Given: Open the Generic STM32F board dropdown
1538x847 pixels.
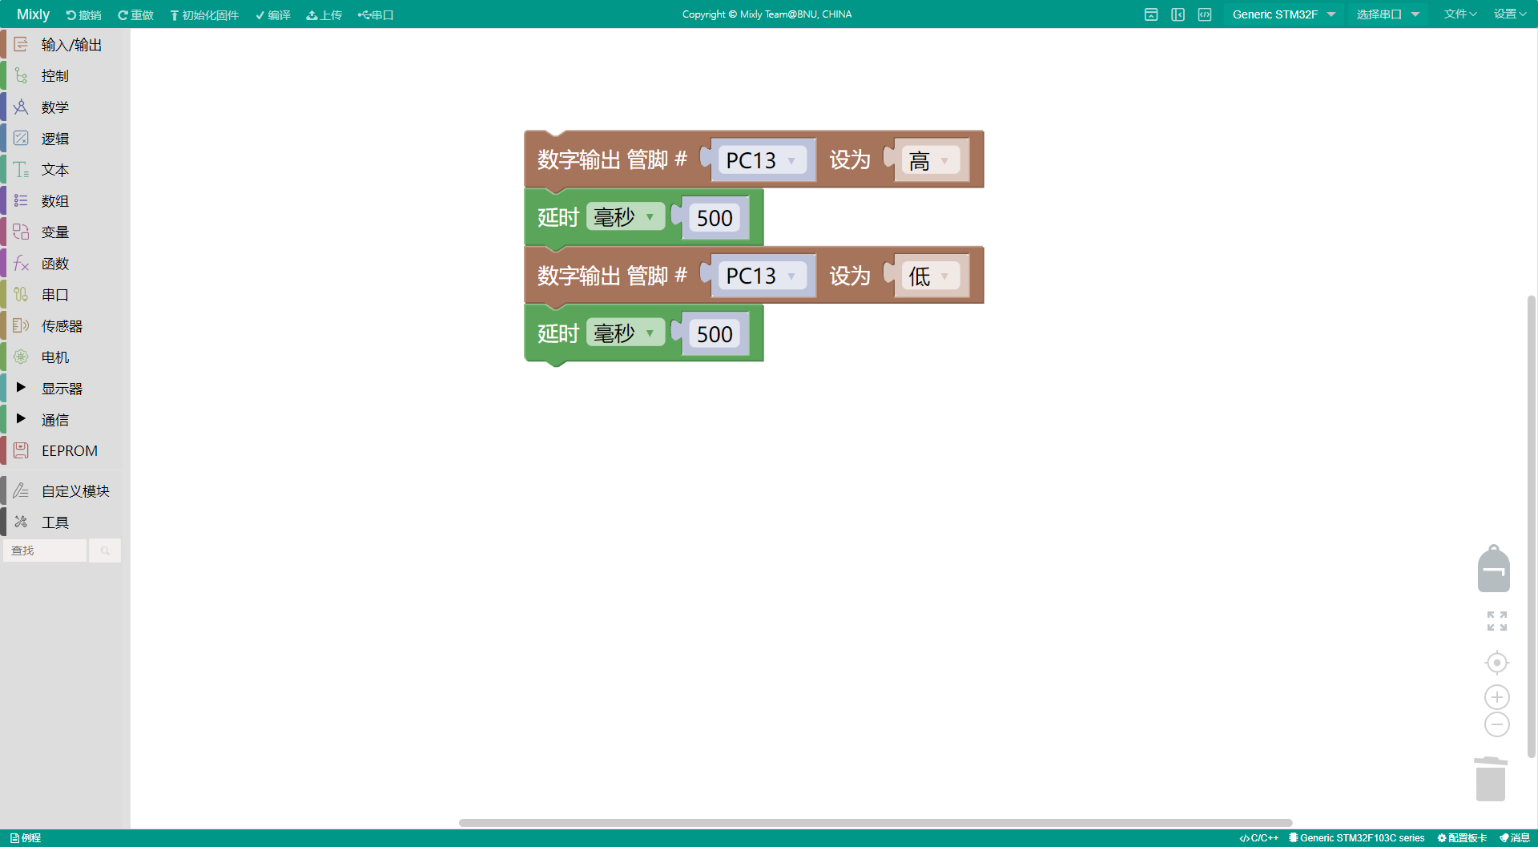Looking at the screenshot, I should (1283, 14).
